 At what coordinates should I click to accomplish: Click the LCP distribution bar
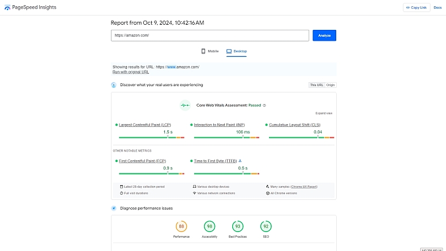tap(152, 138)
